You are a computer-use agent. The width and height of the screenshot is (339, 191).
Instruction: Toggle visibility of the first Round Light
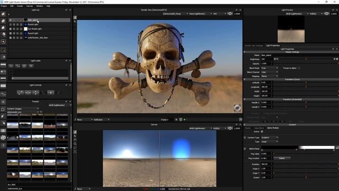(11, 24)
